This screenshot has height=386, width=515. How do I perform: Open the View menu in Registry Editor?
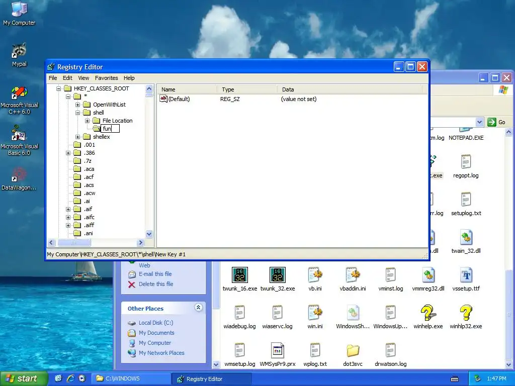(x=83, y=78)
